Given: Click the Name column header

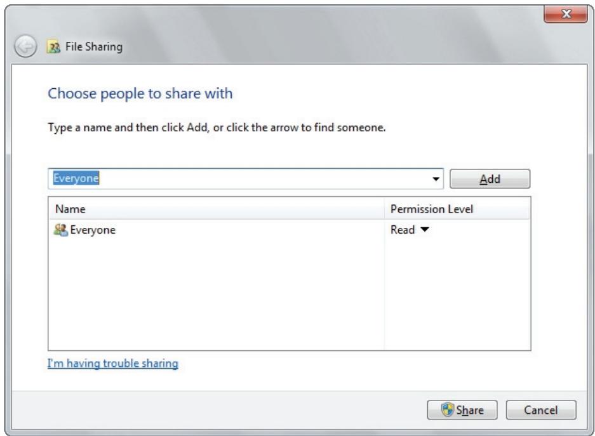Looking at the screenshot, I should (x=217, y=209).
